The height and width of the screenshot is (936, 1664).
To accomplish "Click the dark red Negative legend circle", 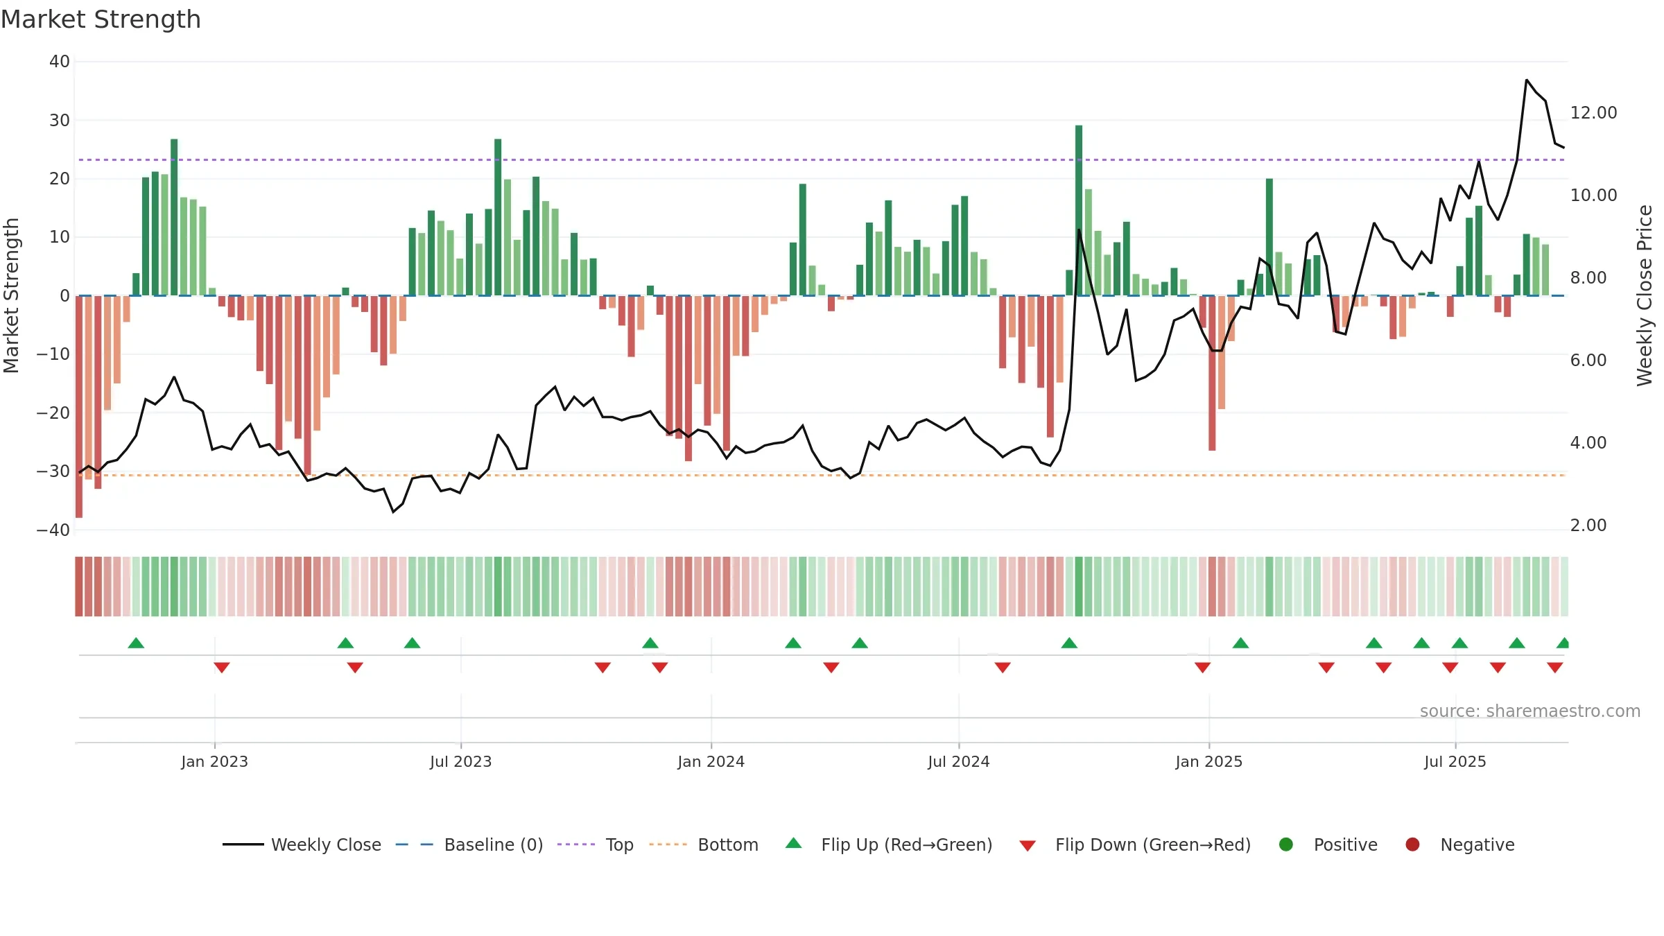I will click(x=1412, y=844).
